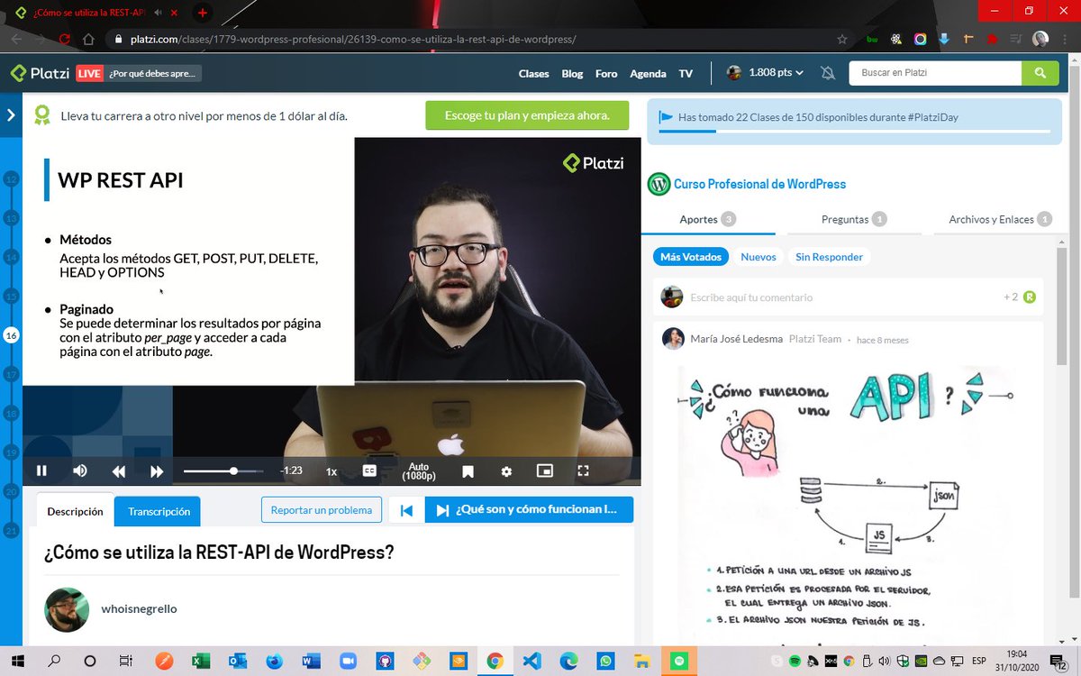Go to next class ¿Qué son y cómo funcionan
The image size is (1081, 676).
tap(530, 509)
